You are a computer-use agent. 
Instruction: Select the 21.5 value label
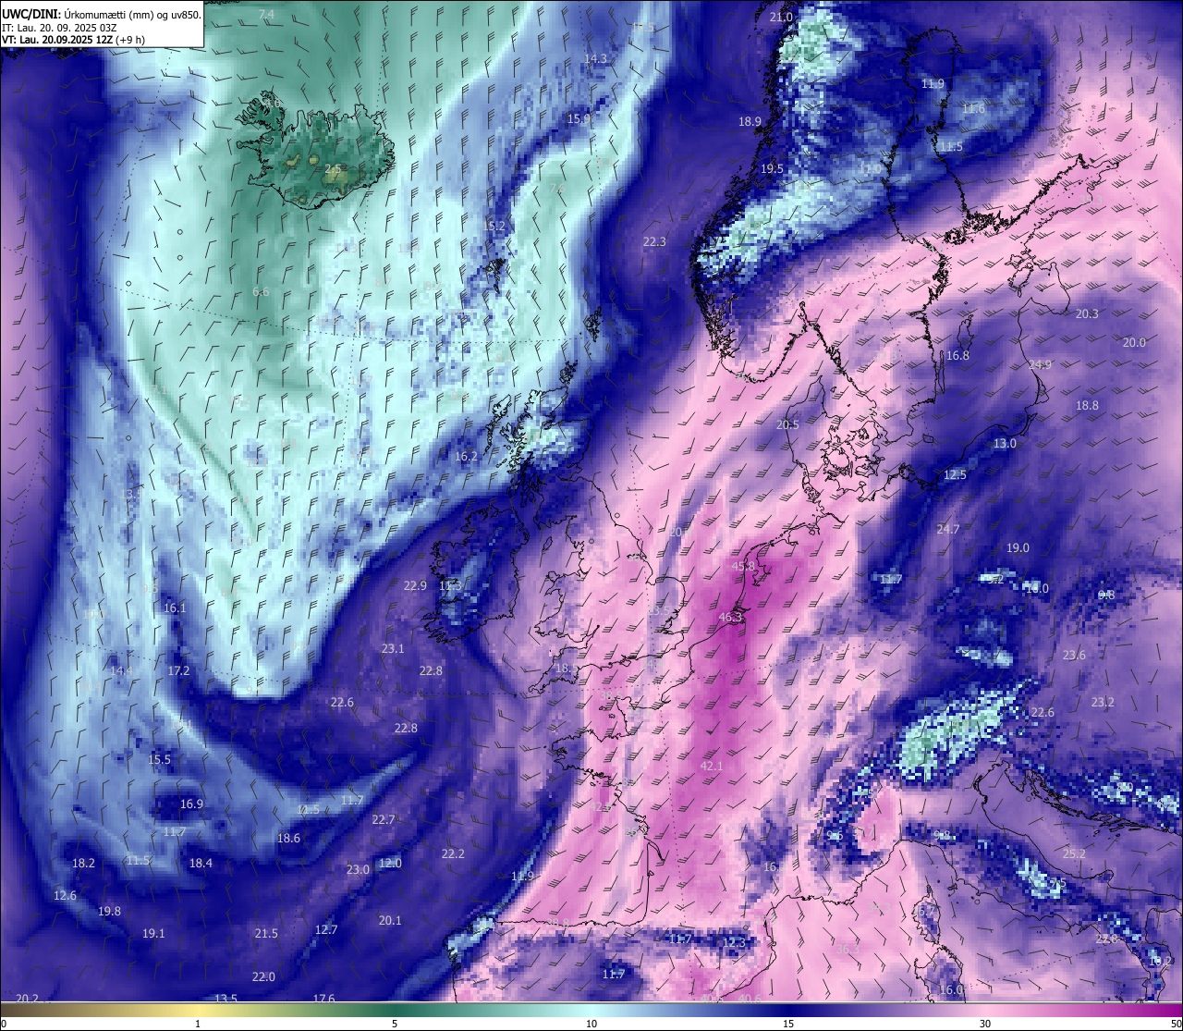(x=266, y=933)
